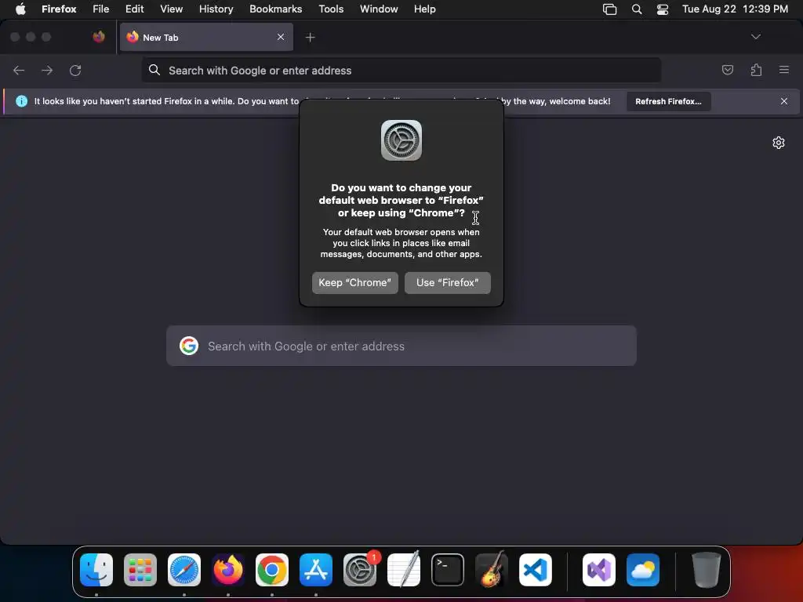The image size is (803, 602).
Task: Open App Store from the Dock
Action: pos(316,570)
